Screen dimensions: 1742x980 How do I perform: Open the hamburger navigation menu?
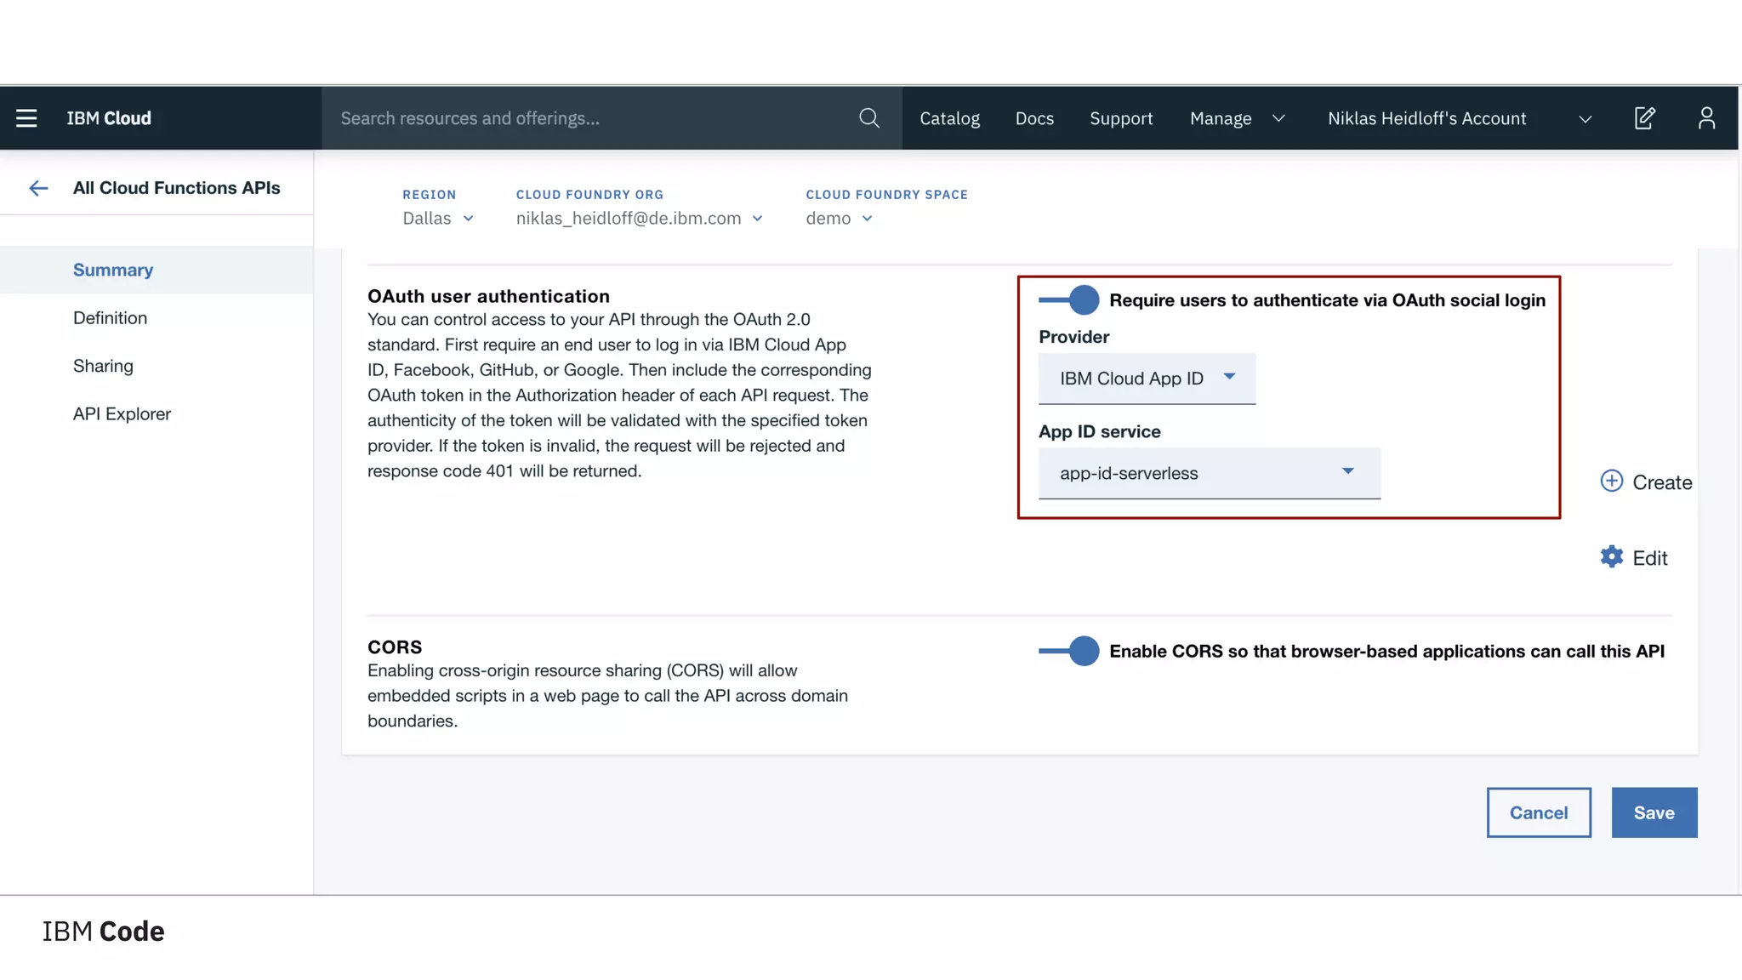(x=26, y=118)
